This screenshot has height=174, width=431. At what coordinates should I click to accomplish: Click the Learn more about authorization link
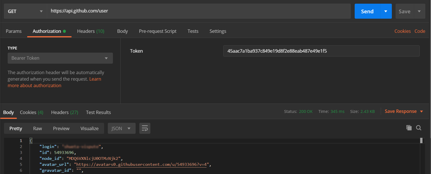click(34, 85)
